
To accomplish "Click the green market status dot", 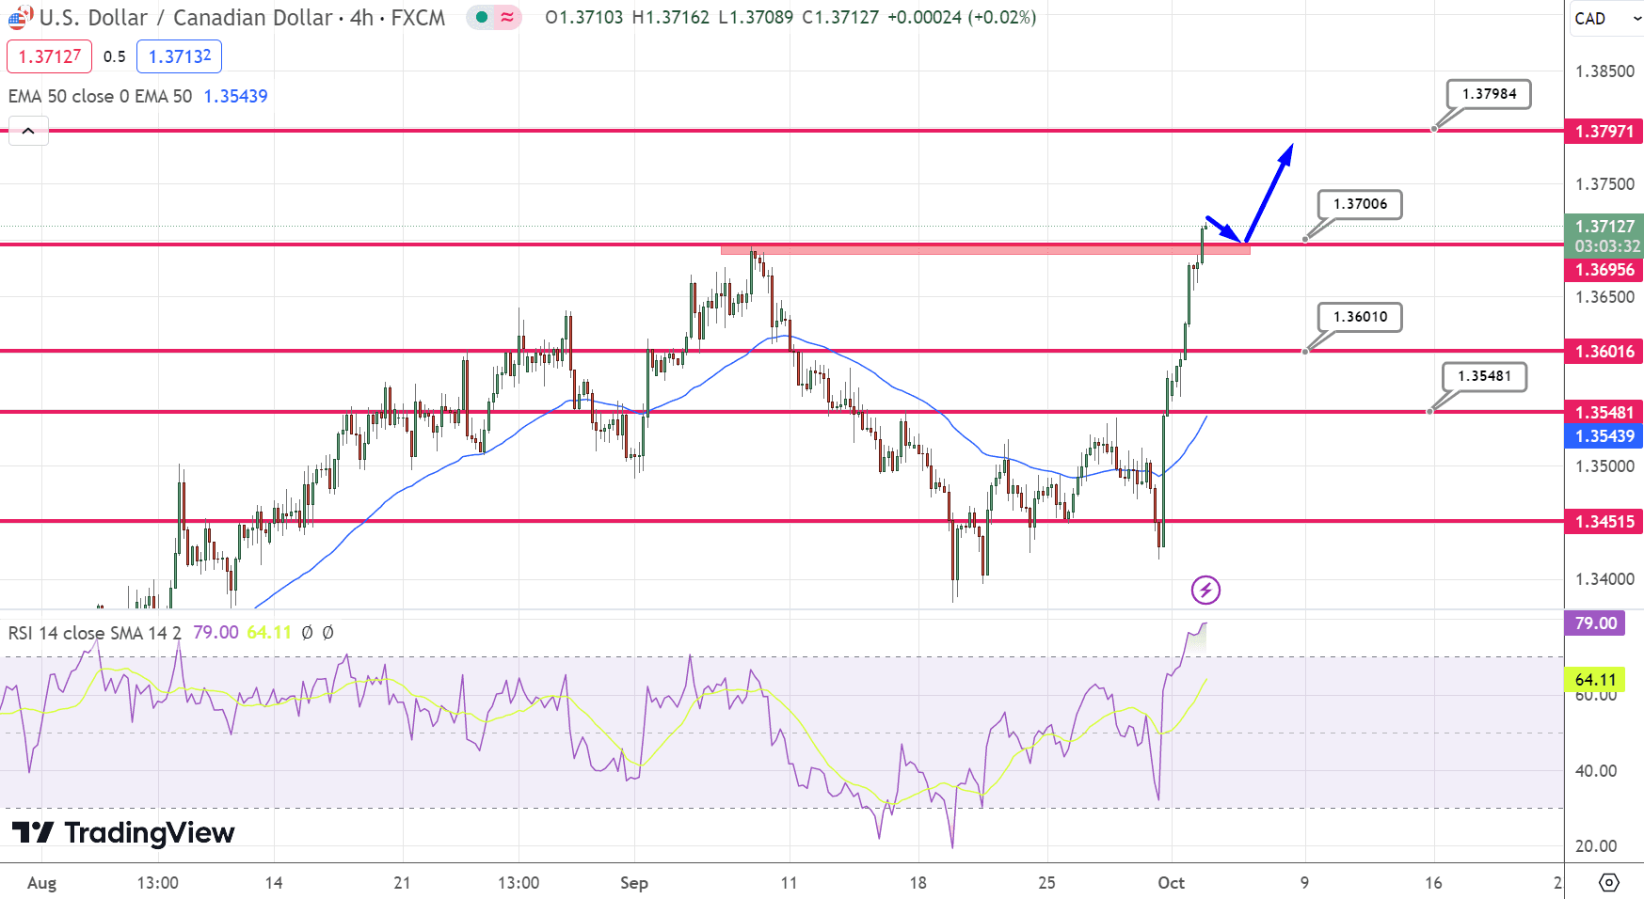I will (482, 17).
